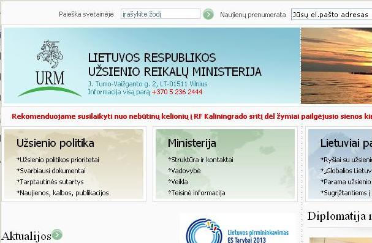Screen dimensions: 372x243
Task: Open Teisinė informacija link
Action: (197, 193)
